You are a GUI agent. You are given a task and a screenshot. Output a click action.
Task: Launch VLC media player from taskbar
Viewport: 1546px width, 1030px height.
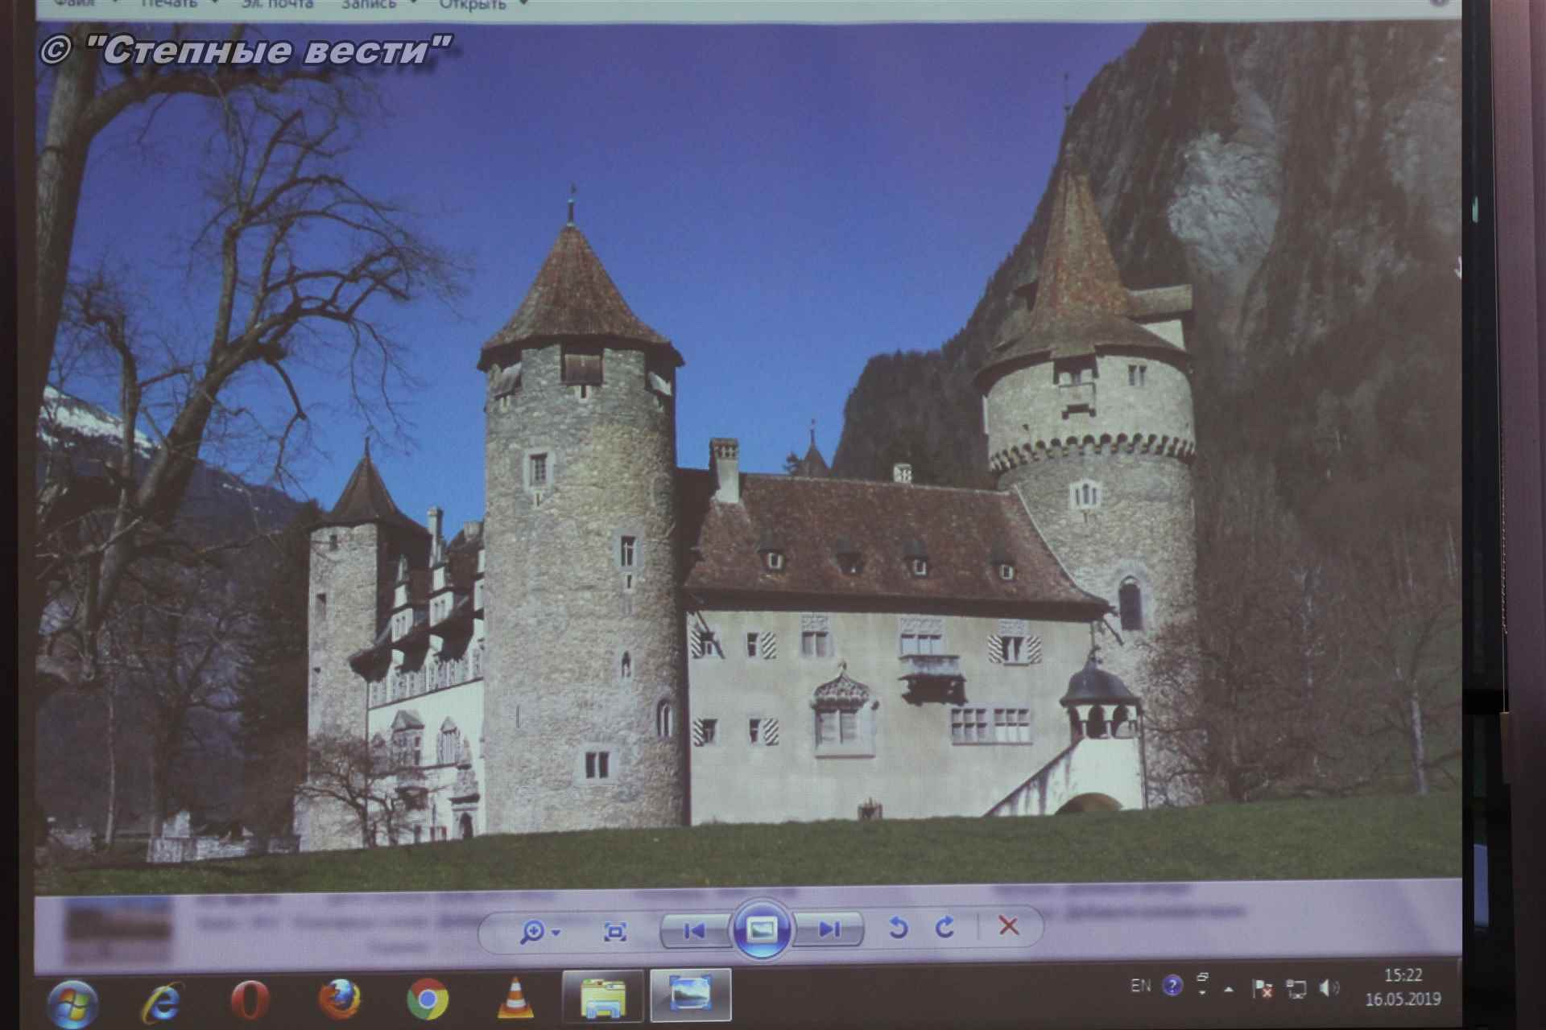[x=515, y=999]
